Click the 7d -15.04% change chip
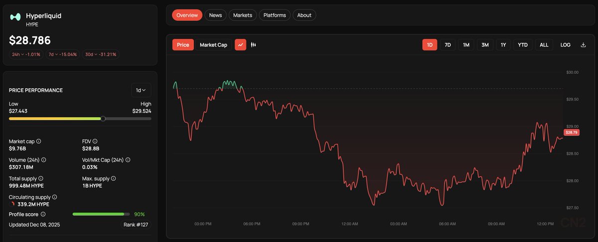 (x=62, y=54)
